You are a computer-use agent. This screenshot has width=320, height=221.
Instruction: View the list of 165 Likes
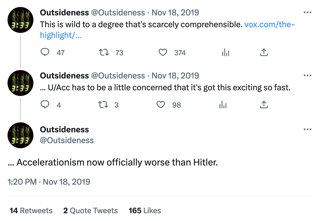tap(145, 210)
